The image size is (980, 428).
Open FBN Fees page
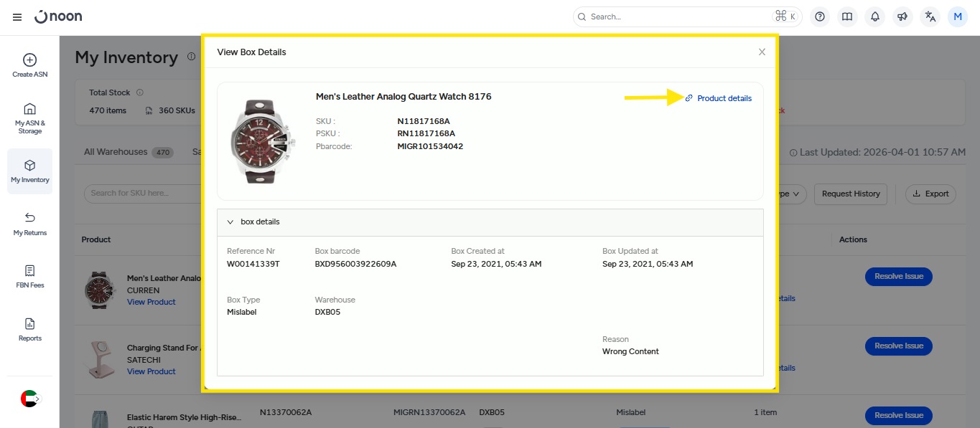click(30, 276)
